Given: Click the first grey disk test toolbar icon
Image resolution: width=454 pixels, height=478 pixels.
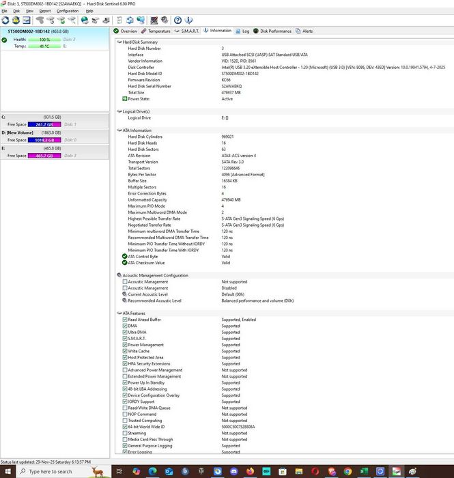Looking at the screenshot, I should (x=40, y=20).
